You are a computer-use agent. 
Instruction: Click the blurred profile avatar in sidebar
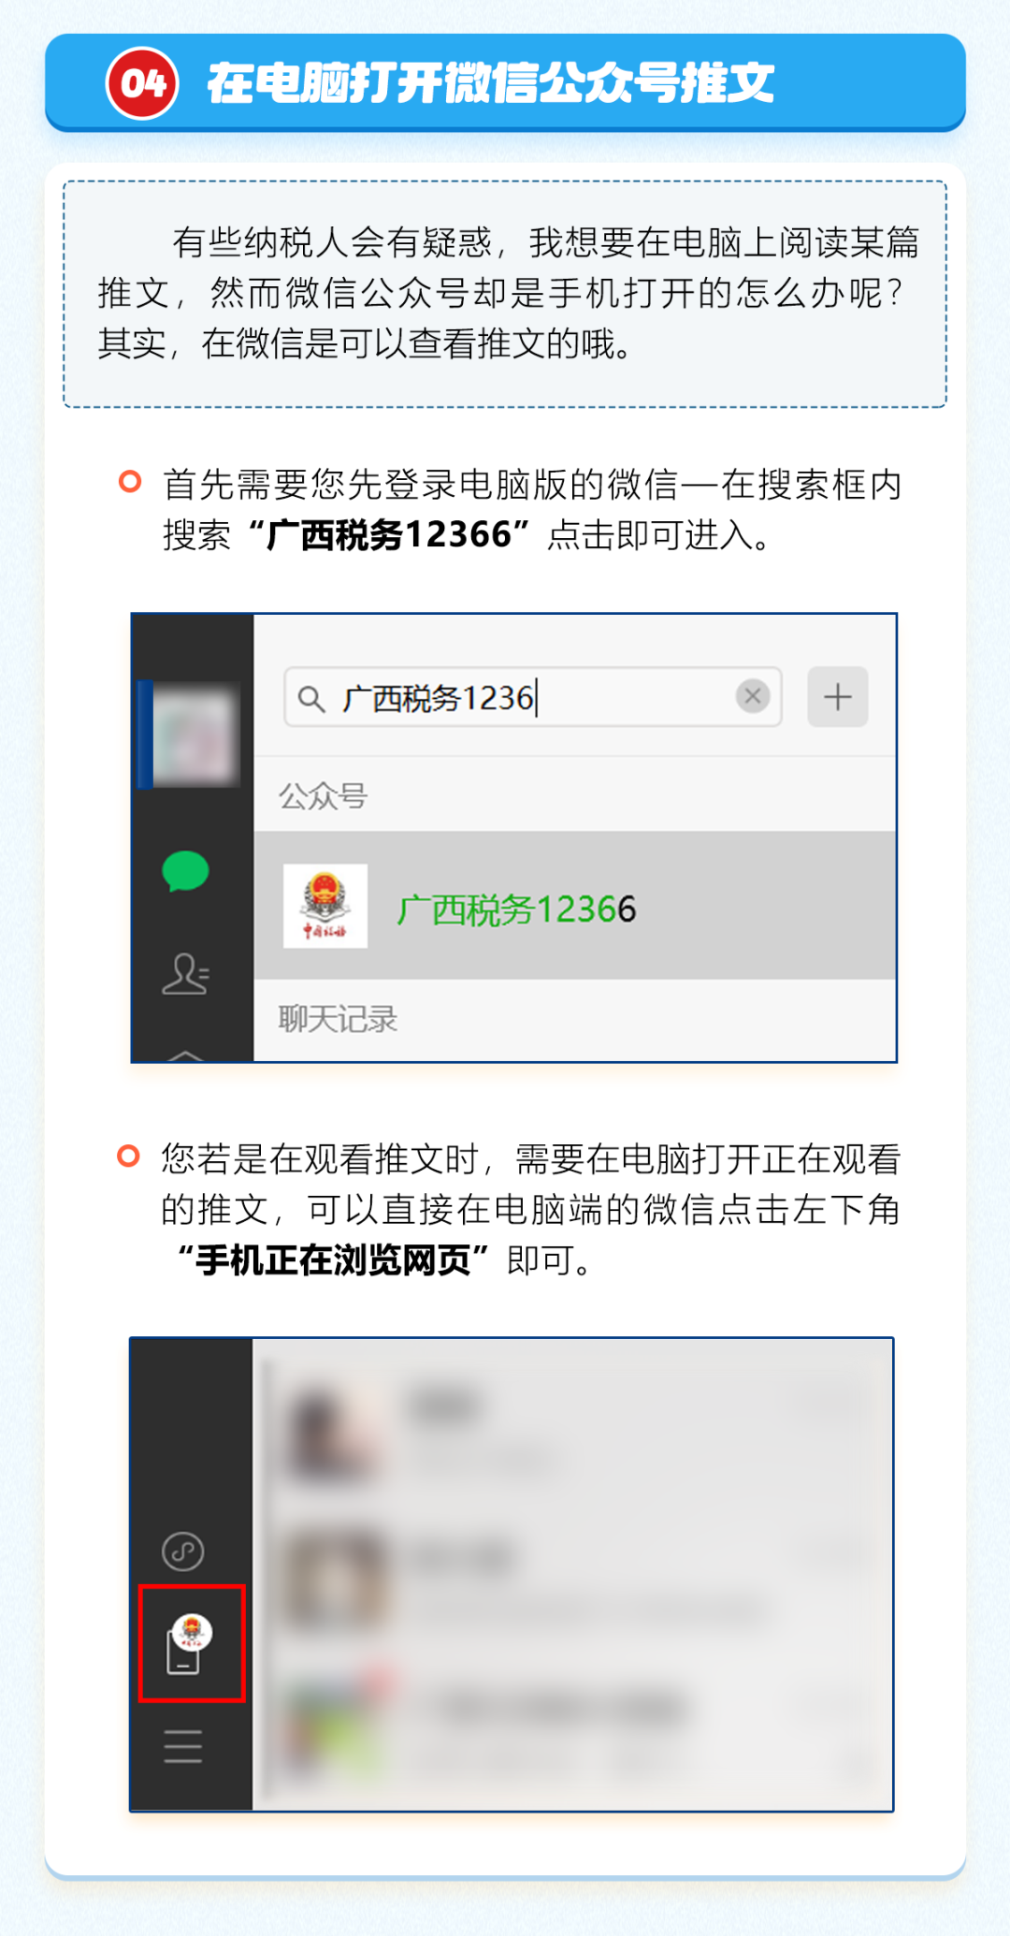[x=194, y=735]
